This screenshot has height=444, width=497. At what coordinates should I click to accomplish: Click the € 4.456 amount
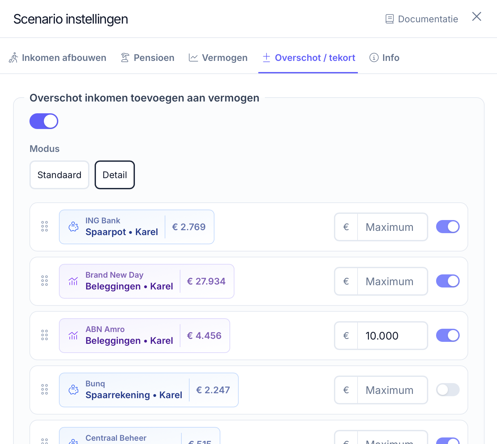point(204,336)
